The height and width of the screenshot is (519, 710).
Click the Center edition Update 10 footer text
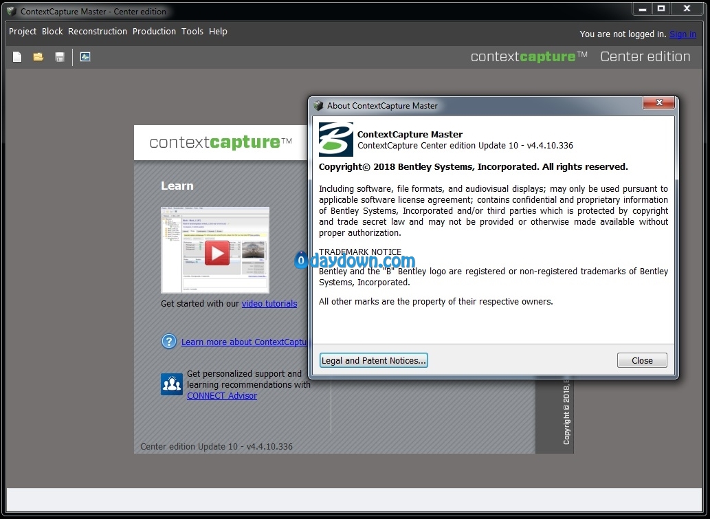[217, 447]
